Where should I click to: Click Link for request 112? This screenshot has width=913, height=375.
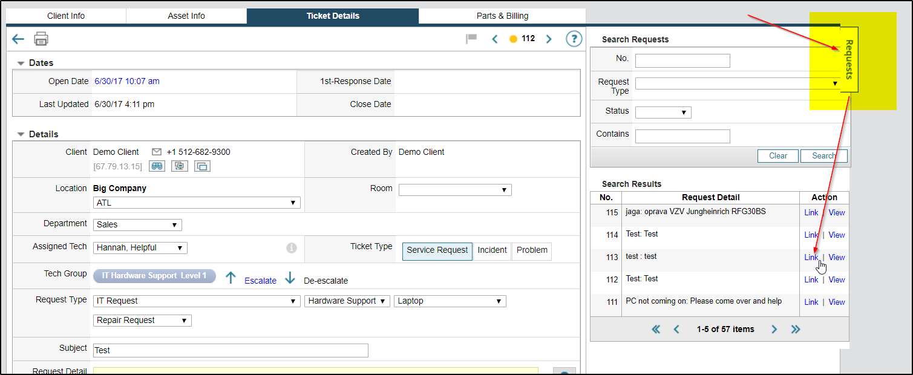811,280
